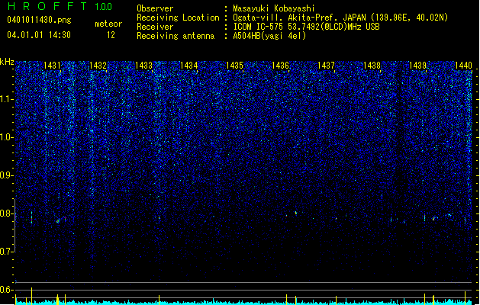Click the Receiver field label
Image resolution: width=480 pixels, height=305 pixels.
pyautogui.click(x=155, y=27)
